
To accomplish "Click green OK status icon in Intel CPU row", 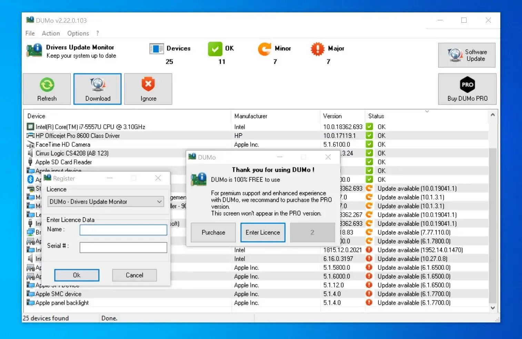I will coord(369,126).
